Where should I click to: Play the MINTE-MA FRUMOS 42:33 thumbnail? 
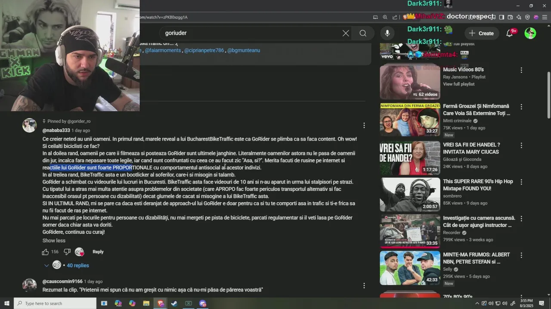coord(410,268)
